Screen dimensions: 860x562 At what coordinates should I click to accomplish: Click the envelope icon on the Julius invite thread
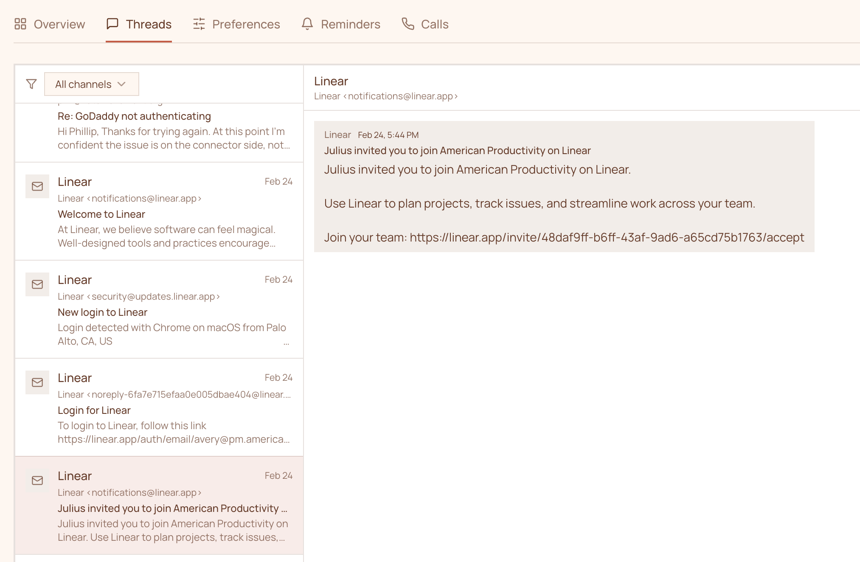pyautogui.click(x=37, y=481)
